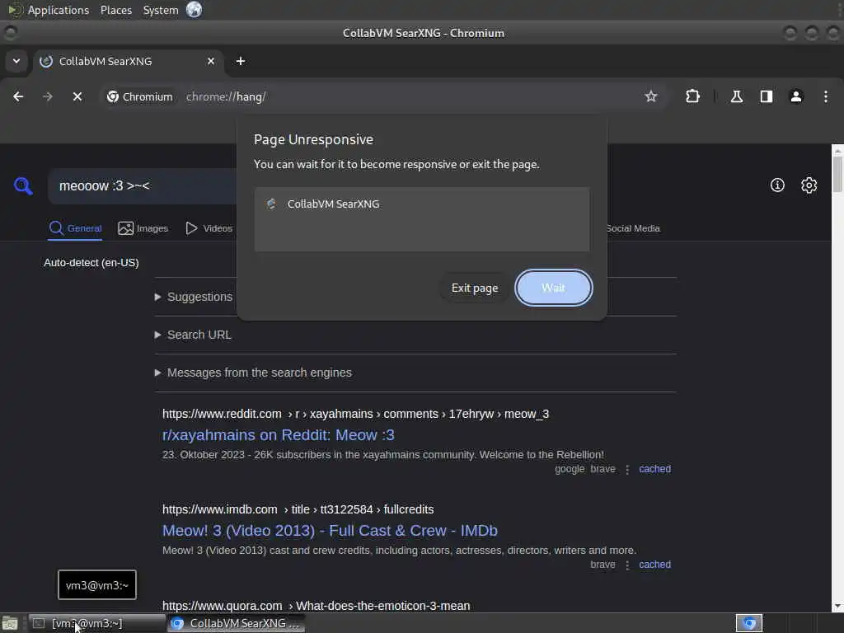This screenshot has height=633, width=844.
Task: Toggle the browser side panel icon
Action: click(767, 97)
